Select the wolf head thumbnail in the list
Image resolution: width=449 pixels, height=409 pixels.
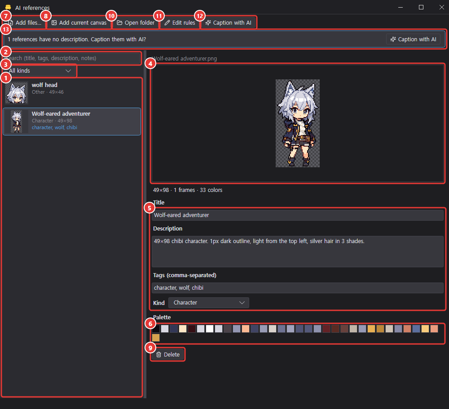coord(17,93)
